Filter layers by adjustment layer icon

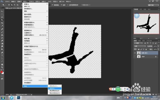point(148,43)
